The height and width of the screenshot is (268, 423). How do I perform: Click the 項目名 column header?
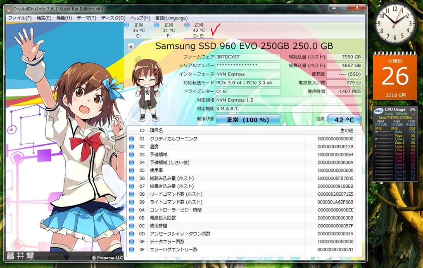226,130
